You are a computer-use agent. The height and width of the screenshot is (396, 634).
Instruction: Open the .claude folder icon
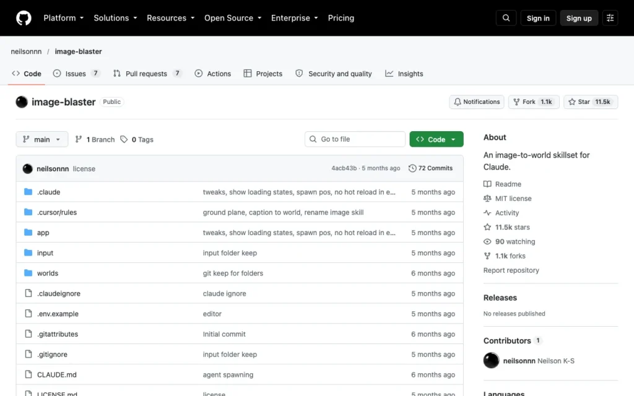[28, 192]
